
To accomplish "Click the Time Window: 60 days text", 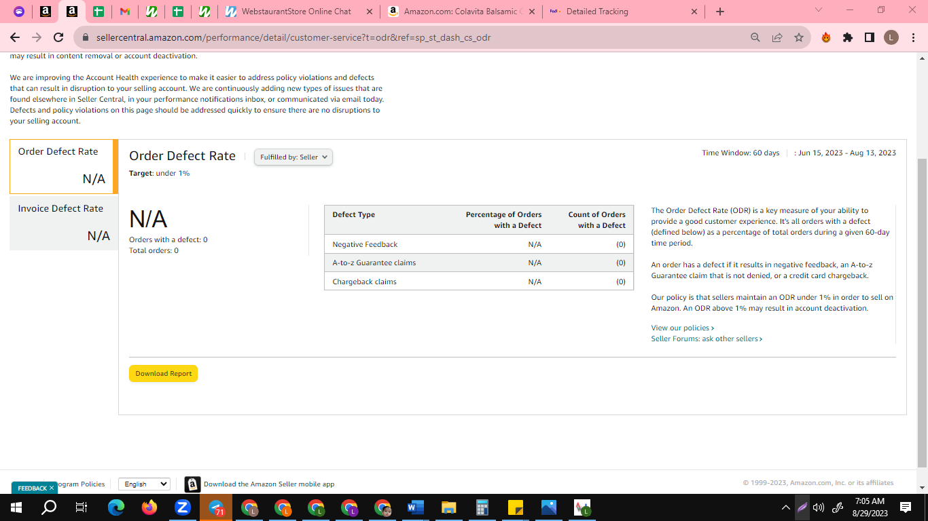I will pyautogui.click(x=740, y=153).
